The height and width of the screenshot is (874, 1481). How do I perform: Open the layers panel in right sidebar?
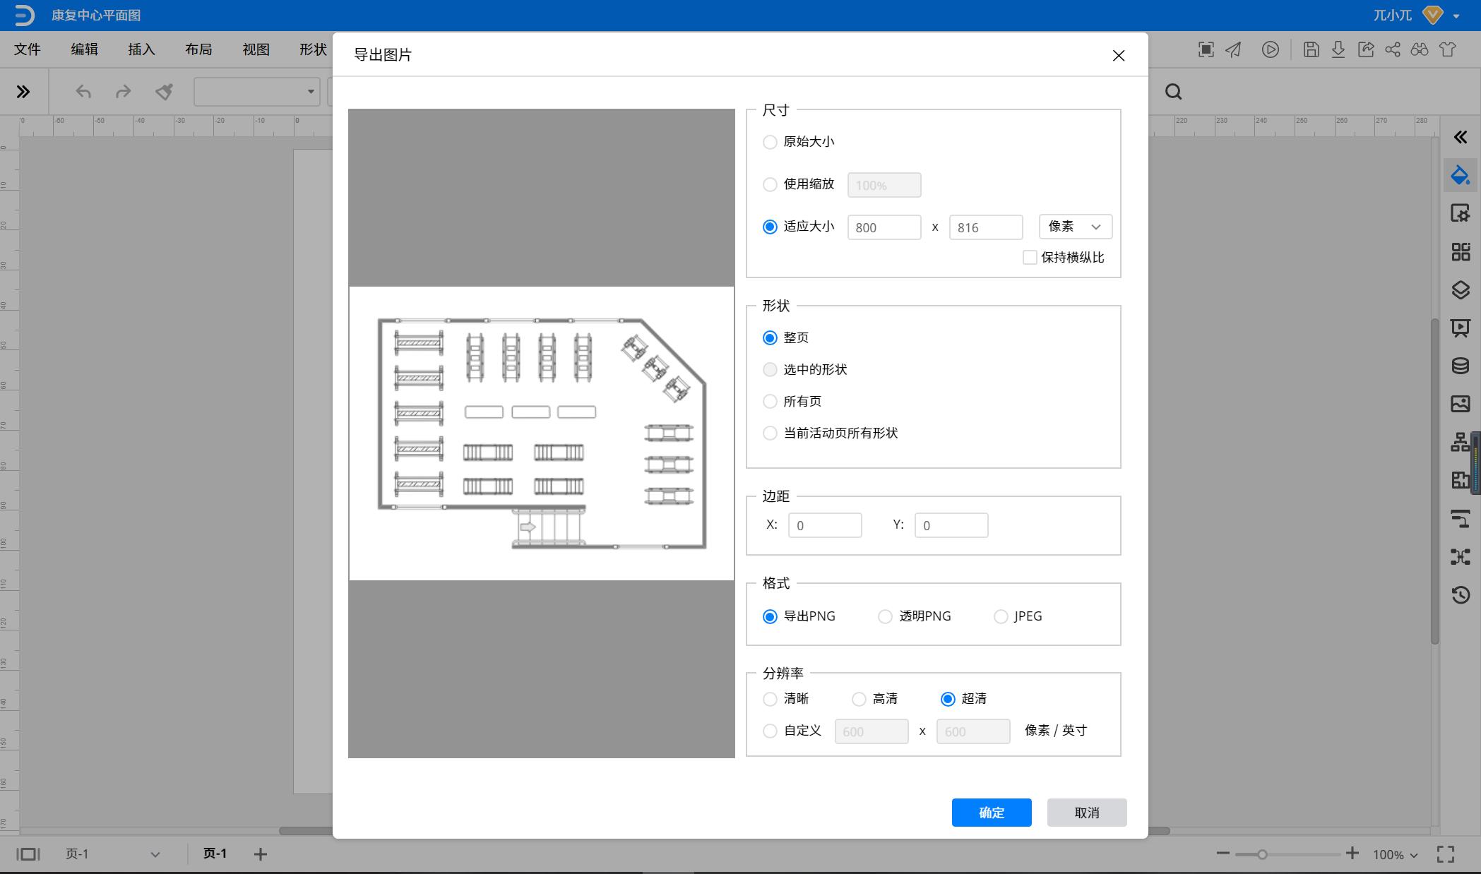click(x=1461, y=290)
